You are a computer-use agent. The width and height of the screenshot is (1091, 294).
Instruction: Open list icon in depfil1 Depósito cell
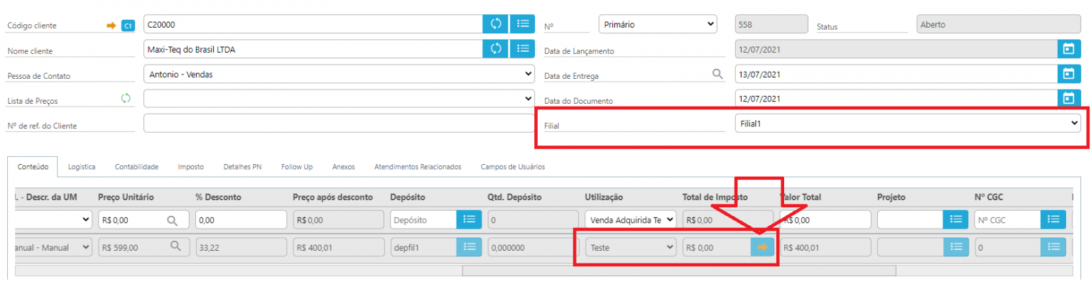click(469, 247)
